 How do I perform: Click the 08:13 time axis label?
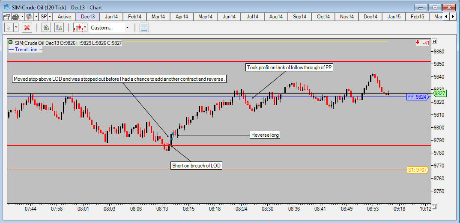pyautogui.click(x=162, y=208)
